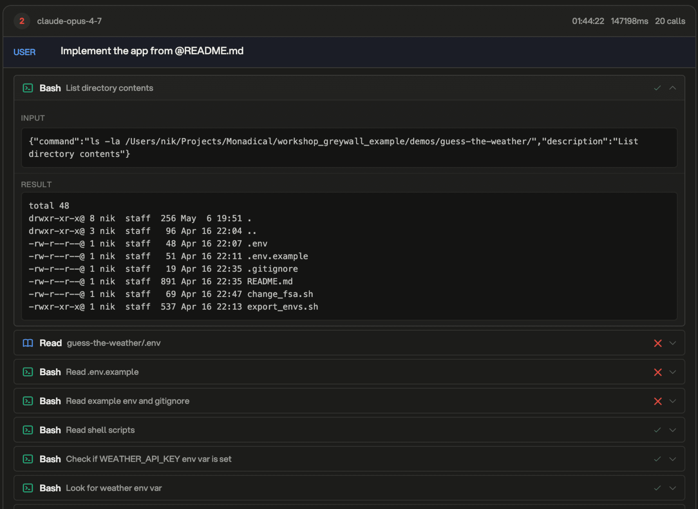Click the green checkmark on Read shell scripts row
This screenshot has width=698, height=509.
[657, 430]
